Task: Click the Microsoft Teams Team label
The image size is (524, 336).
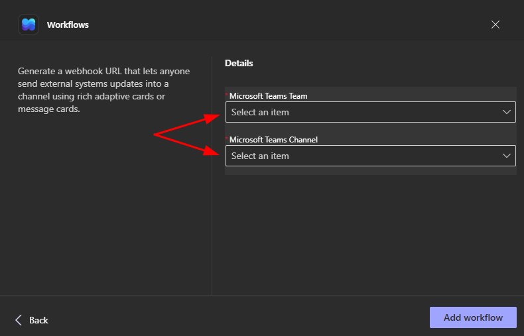Action: pyautogui.click(x=269, y=96)
